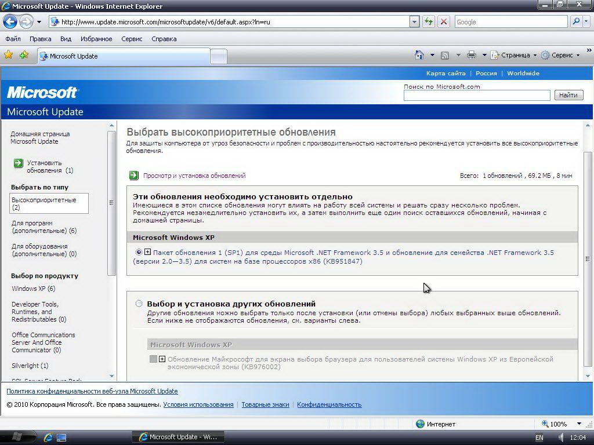Go to Домашняя страница Microsoft Update
Image resolution: width=594 pixels, height=445 pixels.
coord(40,138)
